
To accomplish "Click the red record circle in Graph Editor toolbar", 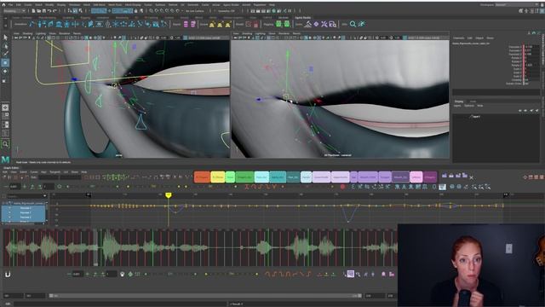I will coord(342,187).
